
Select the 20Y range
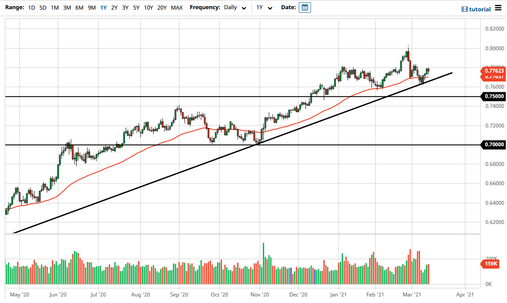[161, 7]
